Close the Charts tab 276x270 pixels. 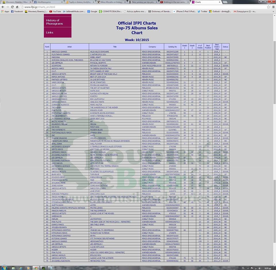[219, 2]
